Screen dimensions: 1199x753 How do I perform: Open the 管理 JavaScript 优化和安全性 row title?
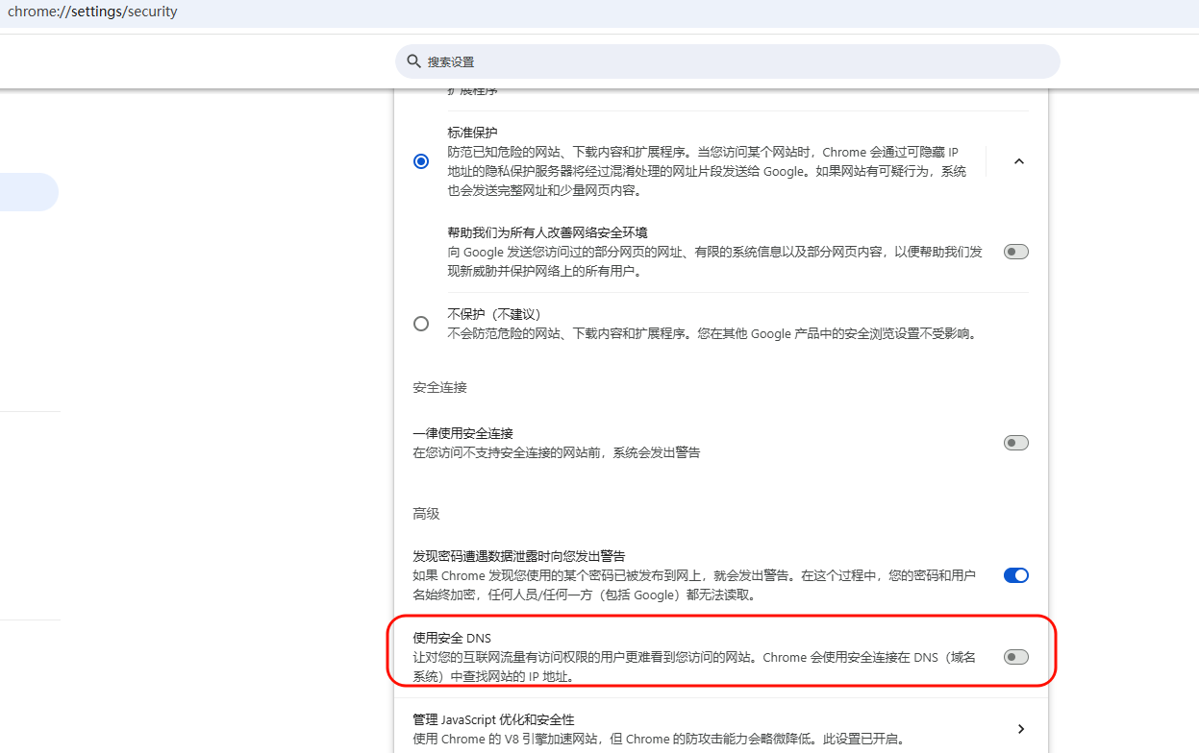pyautogui.click(x=493, y=719)
